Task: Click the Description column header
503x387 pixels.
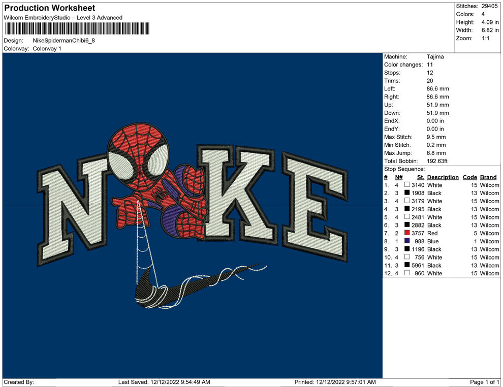Action: (x=443, y=177)
